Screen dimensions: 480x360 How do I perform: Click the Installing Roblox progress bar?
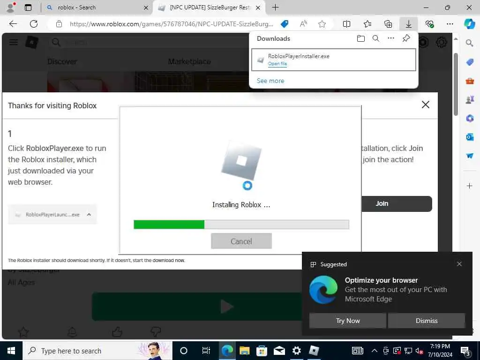pos(241,225)
